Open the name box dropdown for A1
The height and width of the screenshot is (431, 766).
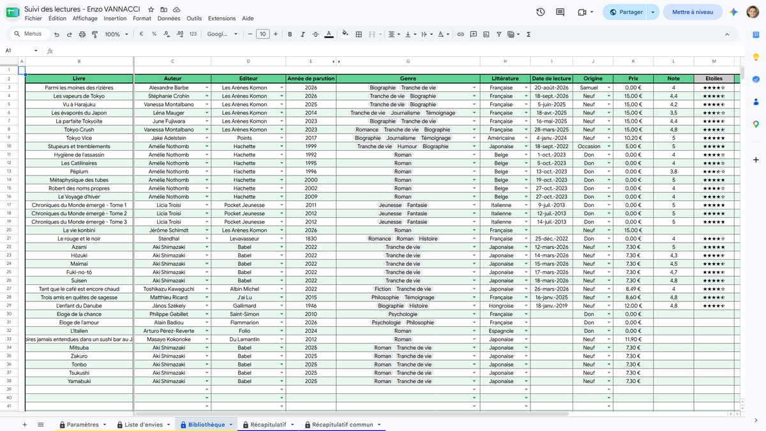pos(36,50)
